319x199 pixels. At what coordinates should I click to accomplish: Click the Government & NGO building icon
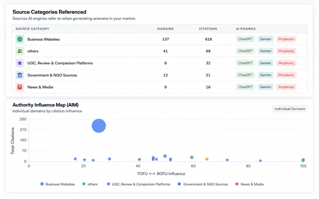[x=20, y=75]
